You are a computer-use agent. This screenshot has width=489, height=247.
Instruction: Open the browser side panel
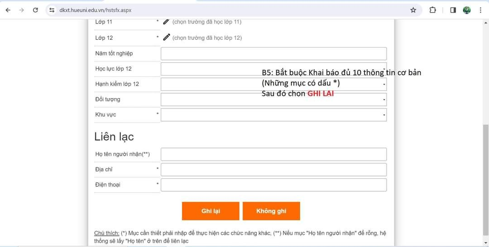pyautogui.click(x=453, y=10)
